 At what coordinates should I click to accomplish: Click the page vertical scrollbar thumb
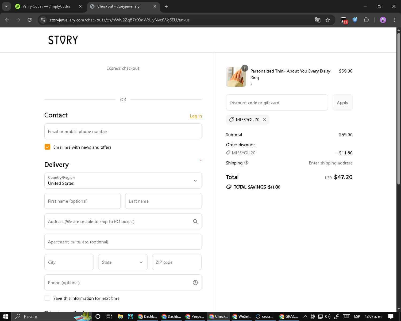[x=399, y=108]
